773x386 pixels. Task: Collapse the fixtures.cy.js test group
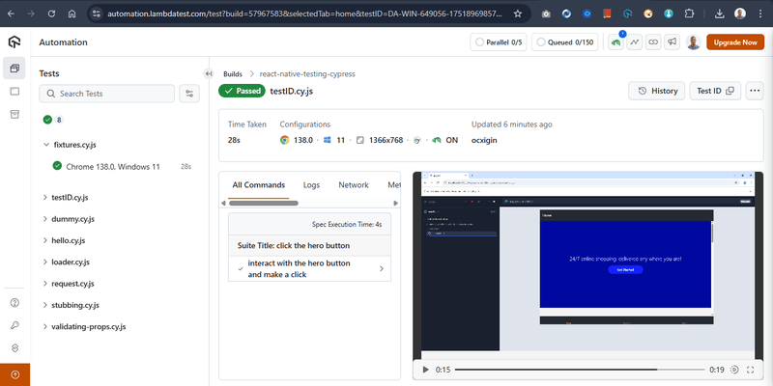45,144
